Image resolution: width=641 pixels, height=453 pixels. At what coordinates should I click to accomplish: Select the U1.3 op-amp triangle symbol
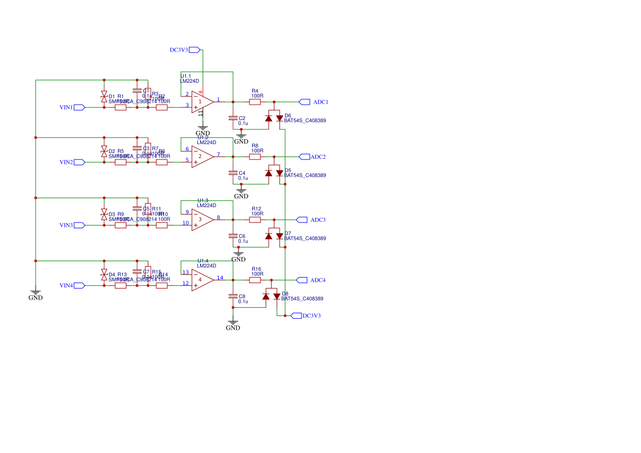[x=202, y=220]
